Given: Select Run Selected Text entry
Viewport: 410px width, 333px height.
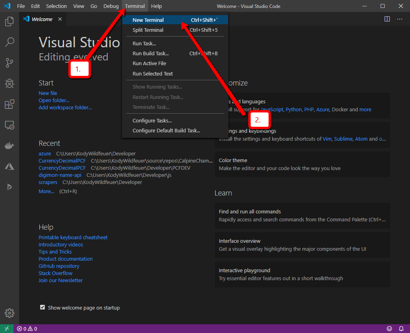Looking at the screenshot, I should click(175, 74).
